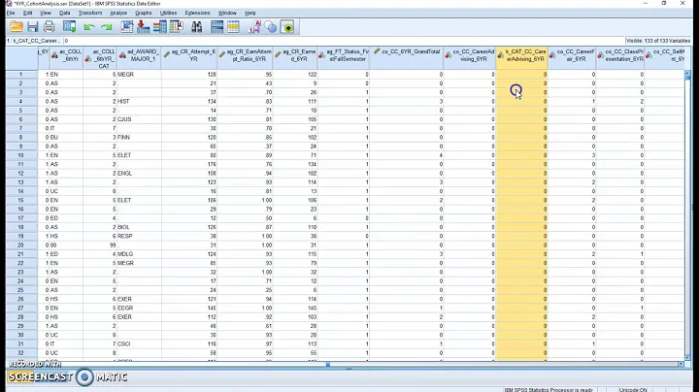Click the value 128 in row 1
Screen dimensions: 699x392
212,75
